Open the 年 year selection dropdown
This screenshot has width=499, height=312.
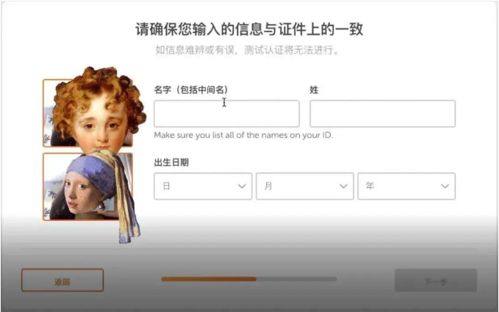(406, 186)
